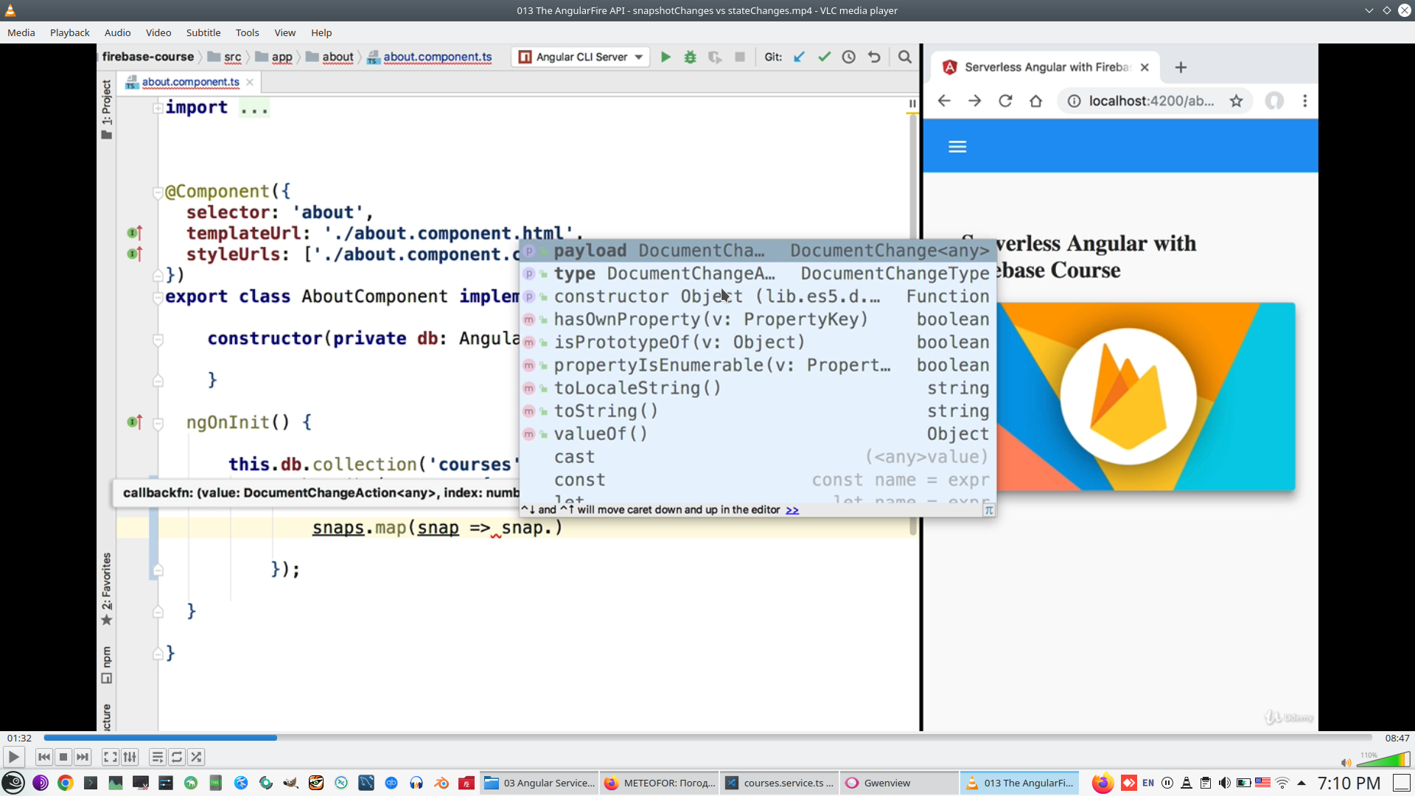
Task: Toggle fullscreen video mode
Action: click(x=110, y=757)
